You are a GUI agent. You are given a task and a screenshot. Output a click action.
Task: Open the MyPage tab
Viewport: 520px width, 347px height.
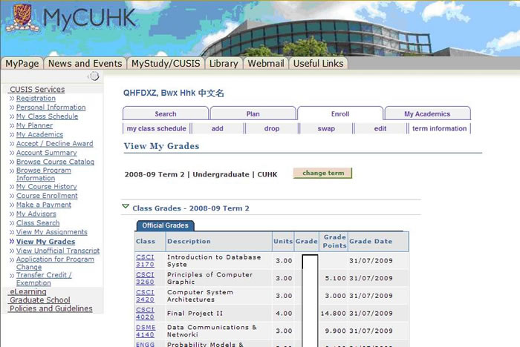point(22,63)
